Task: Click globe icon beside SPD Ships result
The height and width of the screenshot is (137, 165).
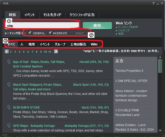Action: pos(9,125)
